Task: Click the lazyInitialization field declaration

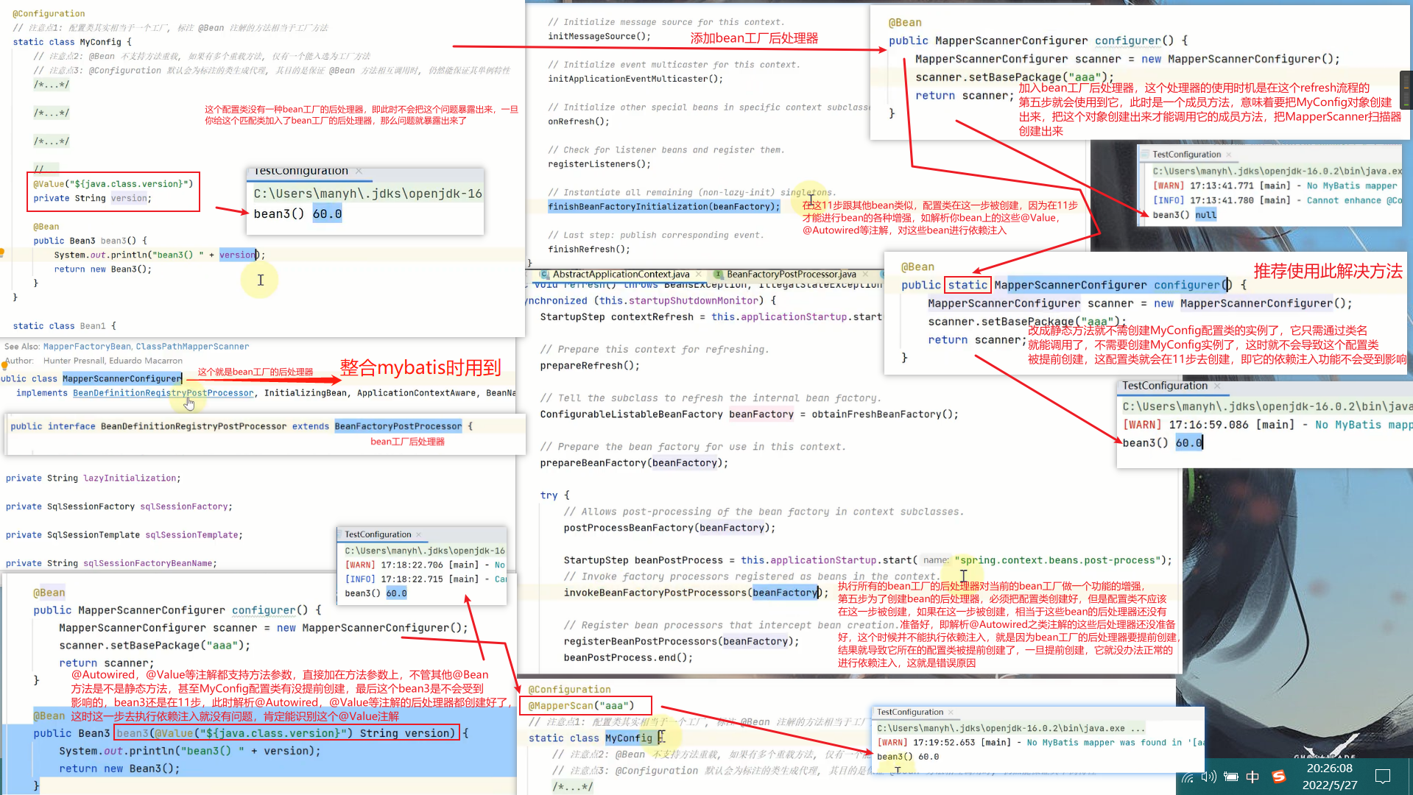Action: (93, 478)
